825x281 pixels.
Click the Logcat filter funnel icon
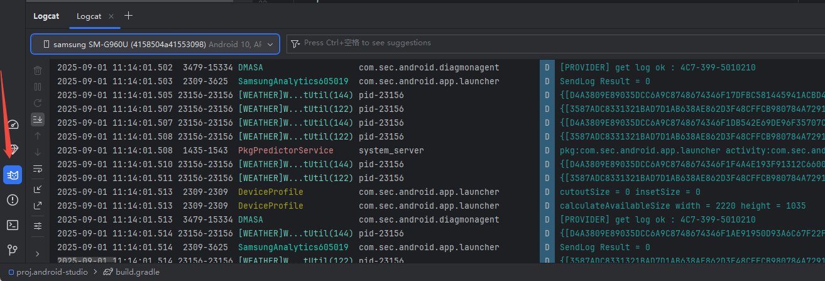tap(295, 44)
